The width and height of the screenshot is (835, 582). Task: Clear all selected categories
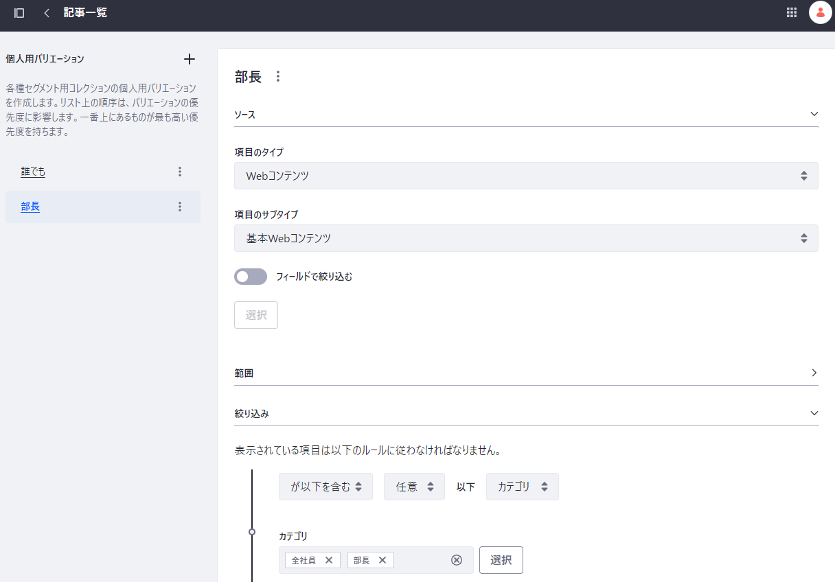[x=457, y=560]
